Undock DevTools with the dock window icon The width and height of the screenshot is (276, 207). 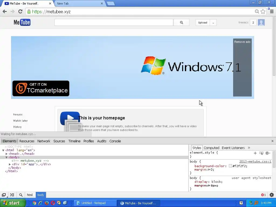4,195
